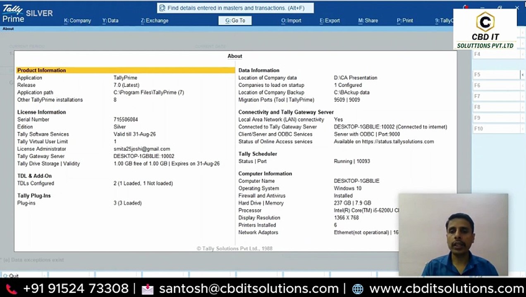Click the G: Go To button
Image resolution: width=526 pixels, height=297 pixels.
(235, 21)
